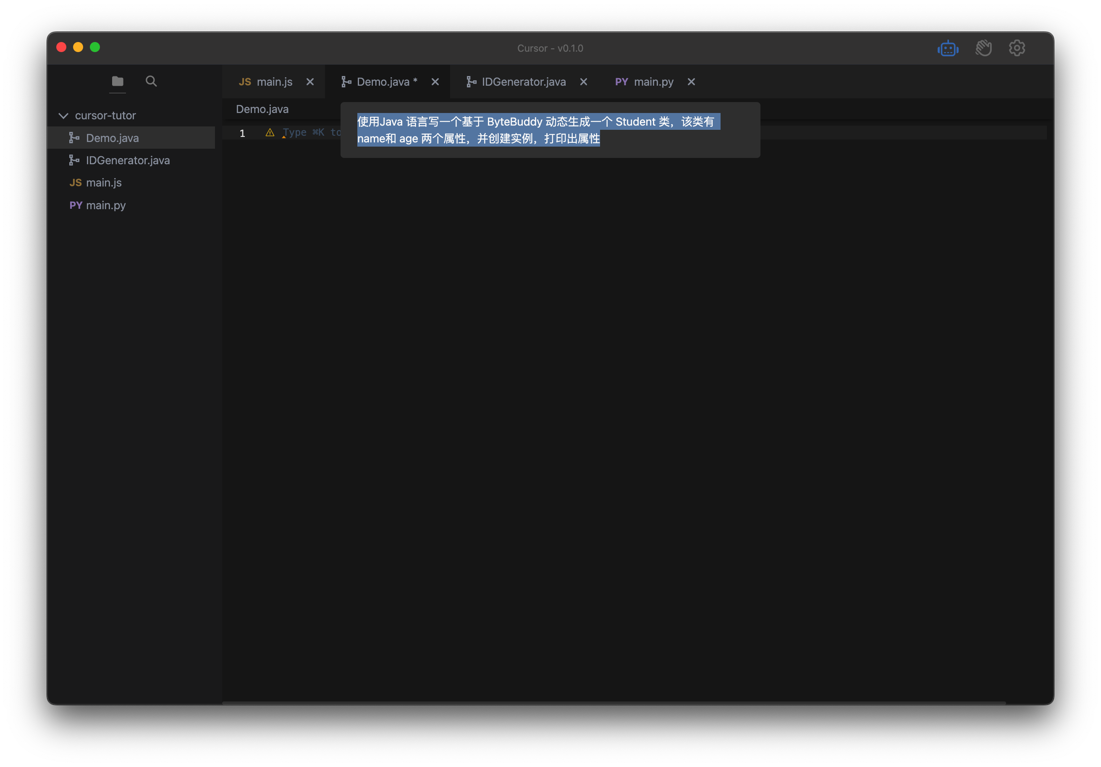Open main.py from the sidebar
The image size is (1101, 767).
[105, 205]
